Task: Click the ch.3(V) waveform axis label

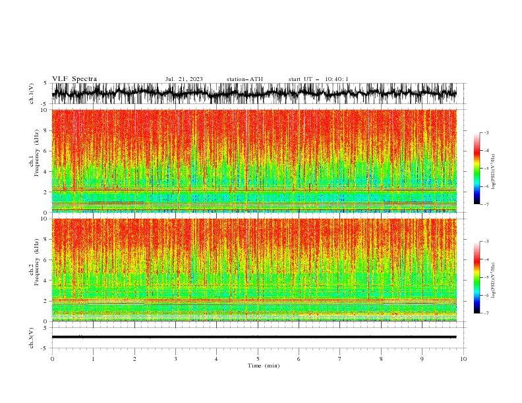Action: 32,338
